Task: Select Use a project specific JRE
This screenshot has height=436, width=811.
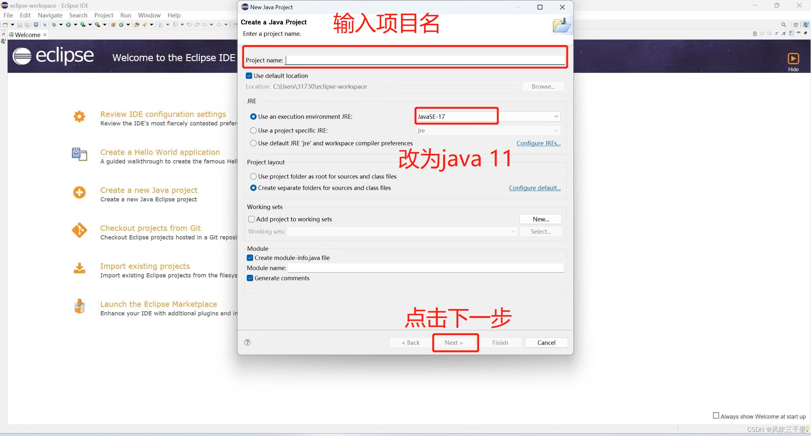Action: 253,130
